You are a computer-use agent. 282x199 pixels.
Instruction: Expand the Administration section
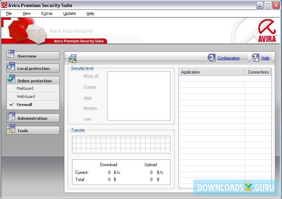tap(33, 118)
